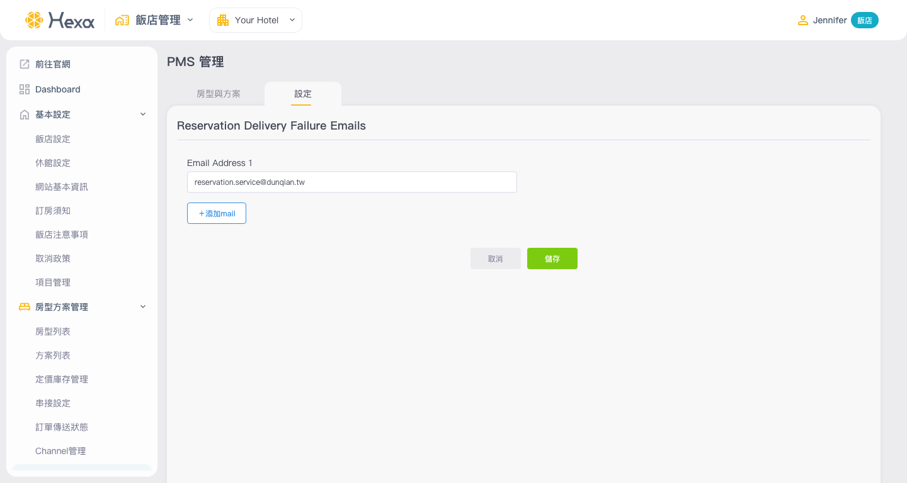Click the Email Address 1 input field

click(x=351, y=182)
